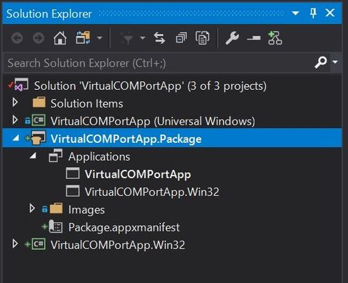Expand the Solution Items folder
The image size is (348, 283).
pyautogui.click(x=15, y=103)
